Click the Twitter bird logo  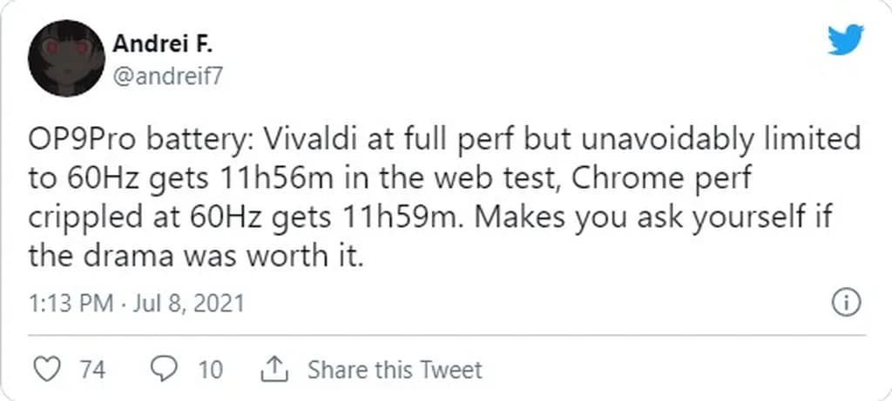[845, 40]
